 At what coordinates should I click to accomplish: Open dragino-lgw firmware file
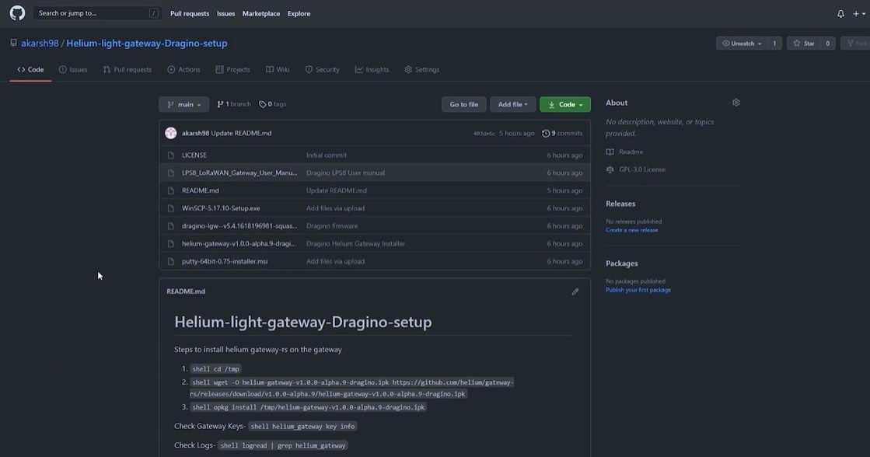point(239,226)
